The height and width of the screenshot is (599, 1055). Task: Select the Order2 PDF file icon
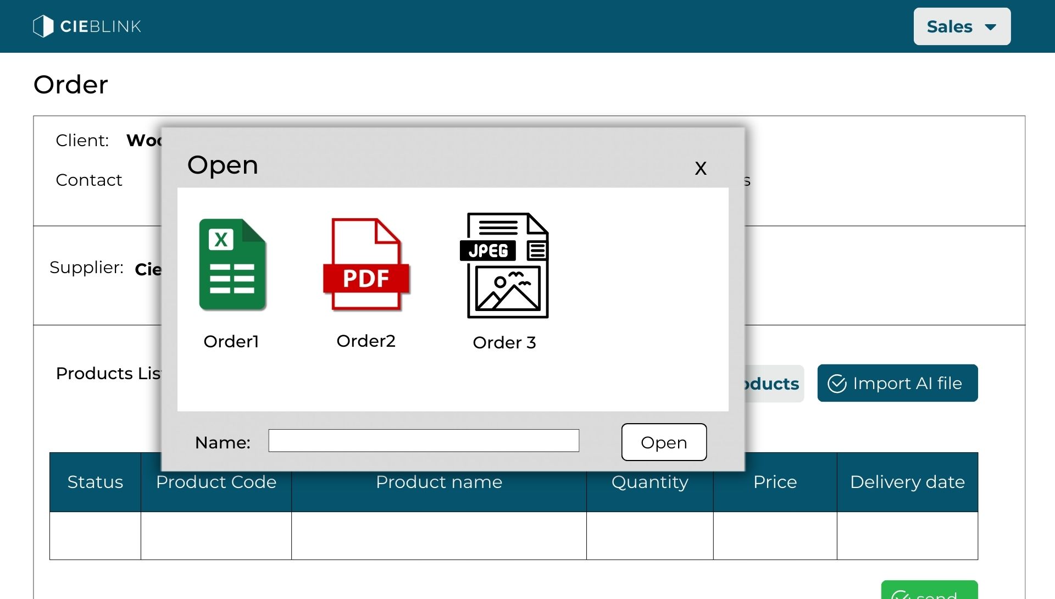tap(366, 265)
